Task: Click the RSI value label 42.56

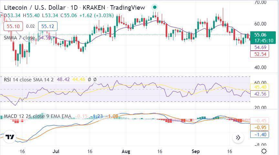Action: pyautogui.click(x=260, y=94)
